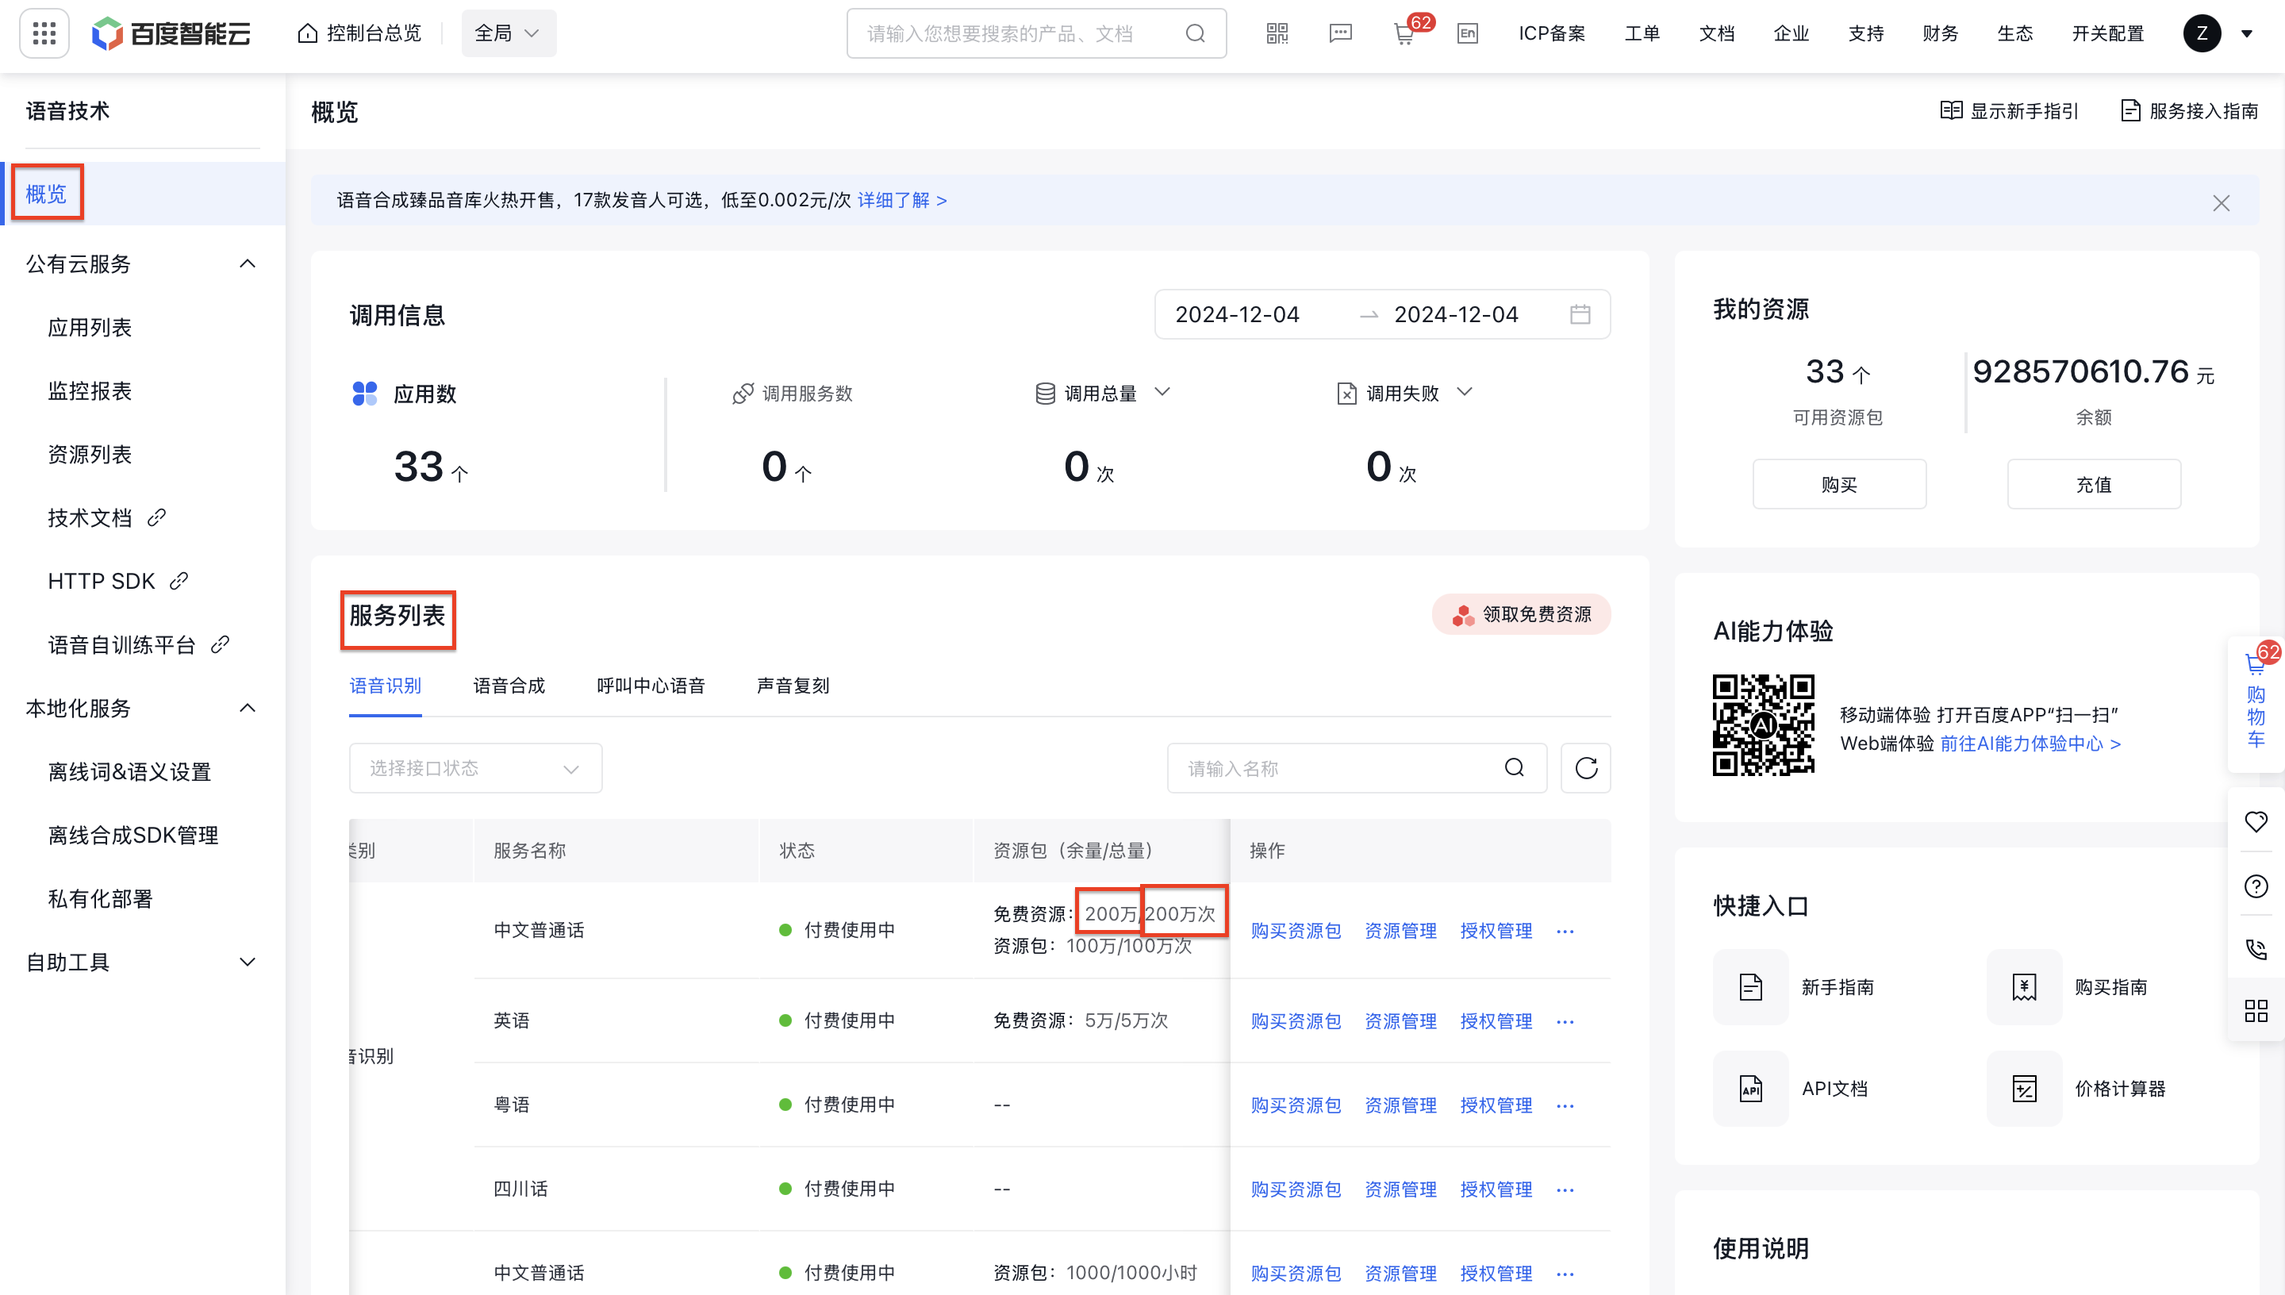This screenshot has width=2285, height=1295.
Task: Click the search magnifier in top bar
Action: pos(1195,34)
